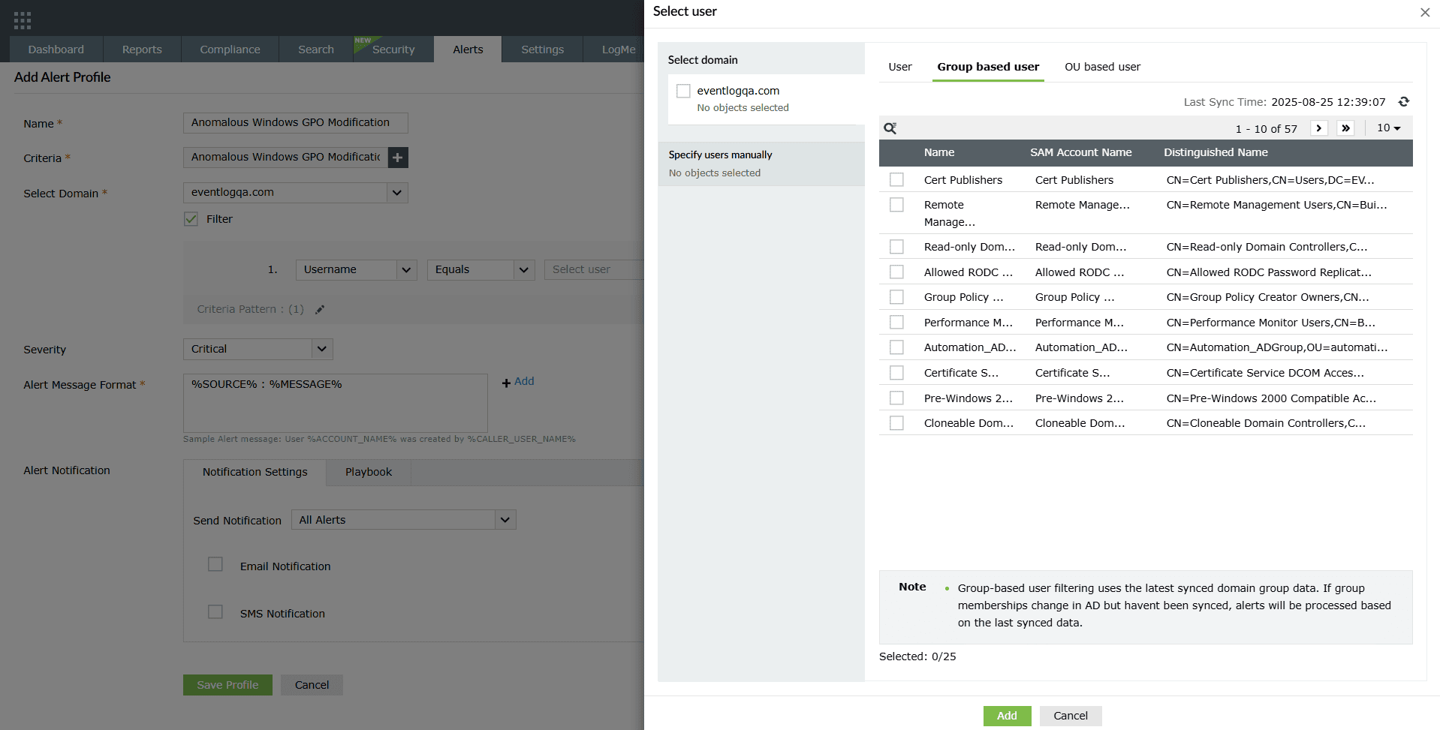Image resolution: width=1440 pixels, height=730 pixels.
Task: Tick the Automation_ADGroup row checkbox
Action: 896,347
